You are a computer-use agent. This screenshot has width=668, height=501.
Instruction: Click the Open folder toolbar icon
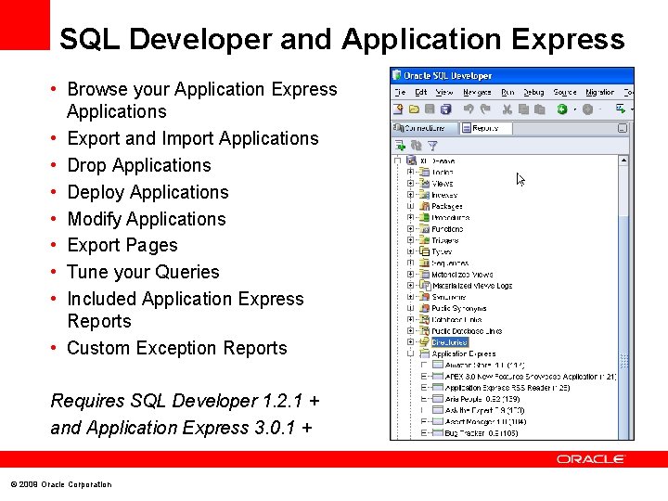click(x=414, y=109)
